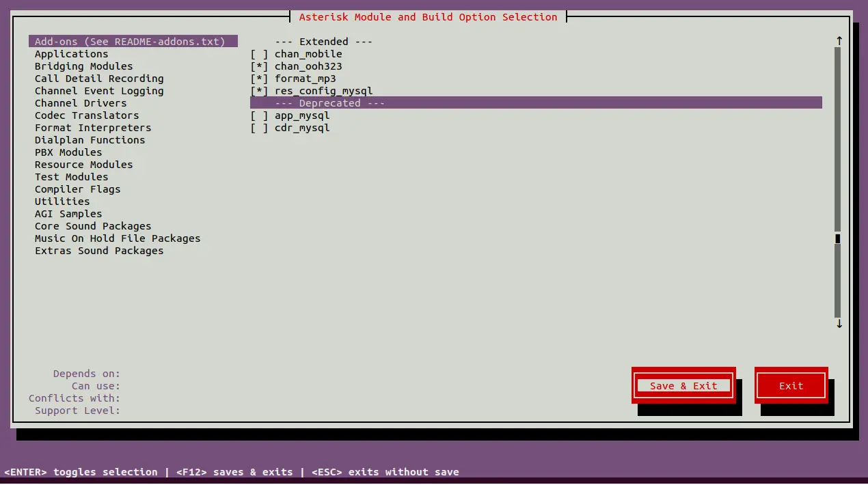Click the scrollbar down arrow

click(839, 324)
